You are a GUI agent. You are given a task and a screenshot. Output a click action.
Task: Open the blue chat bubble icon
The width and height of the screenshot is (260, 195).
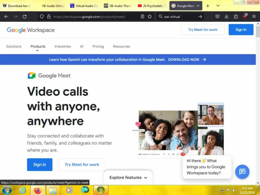tap(242, 171)
